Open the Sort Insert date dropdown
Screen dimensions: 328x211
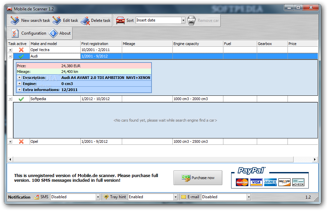183,20
